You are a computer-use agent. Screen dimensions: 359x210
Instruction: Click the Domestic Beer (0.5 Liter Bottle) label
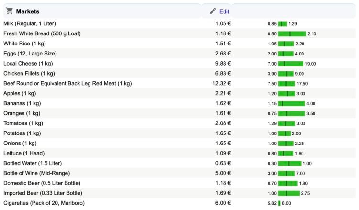[42, 183]
